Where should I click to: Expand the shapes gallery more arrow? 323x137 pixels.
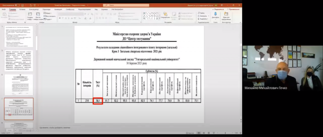[x=159, y=18]
